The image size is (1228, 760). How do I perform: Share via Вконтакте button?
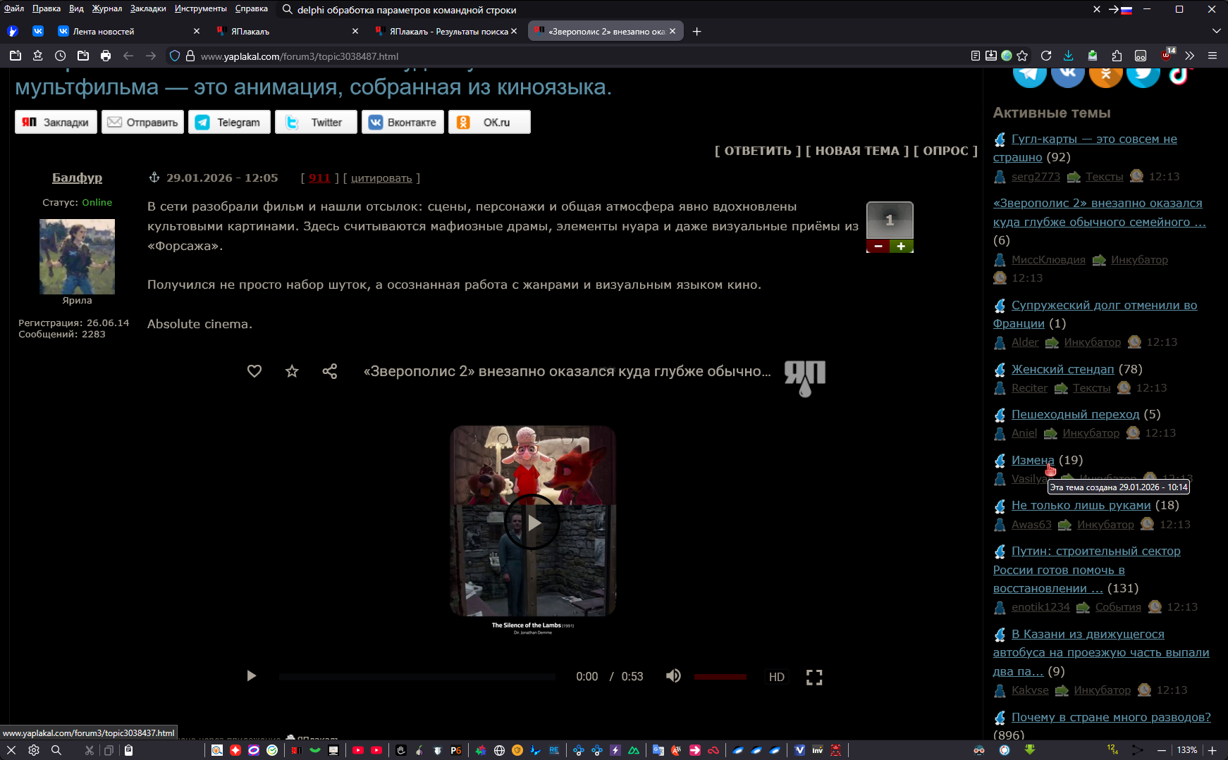403,122
